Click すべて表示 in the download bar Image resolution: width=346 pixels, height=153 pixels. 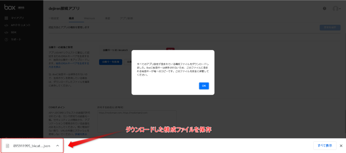[x=325, y=146]
